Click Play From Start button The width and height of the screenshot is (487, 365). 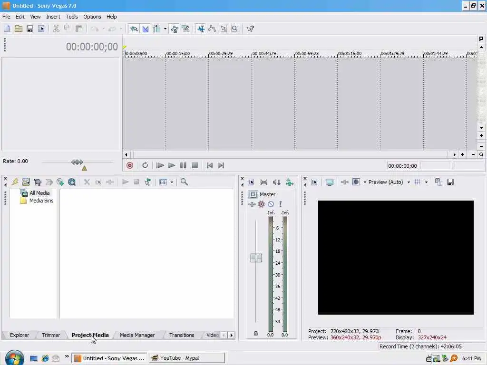tap(160, 165)
